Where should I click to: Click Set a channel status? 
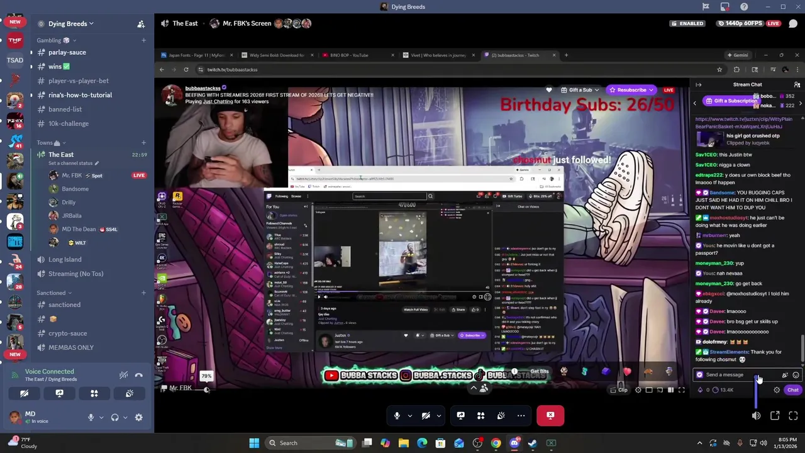pos(73,164)
